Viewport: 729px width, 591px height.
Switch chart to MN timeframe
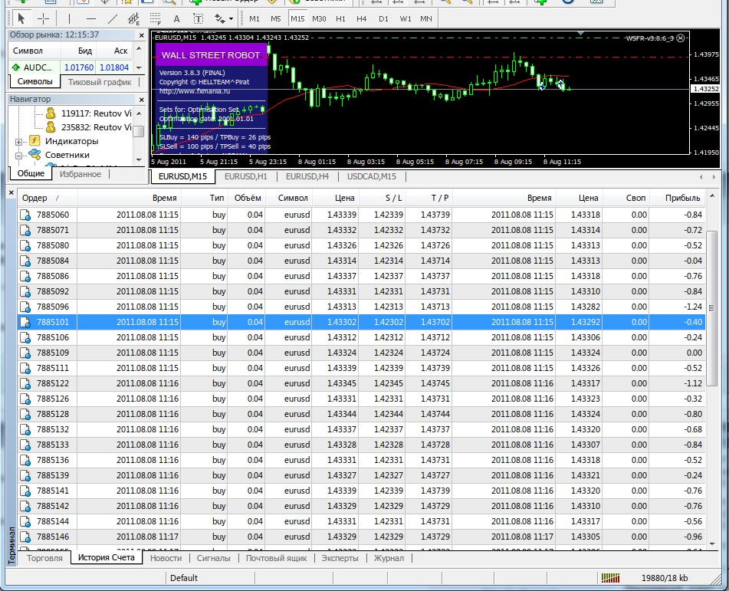pyautogui.click(x=426, y=18)
